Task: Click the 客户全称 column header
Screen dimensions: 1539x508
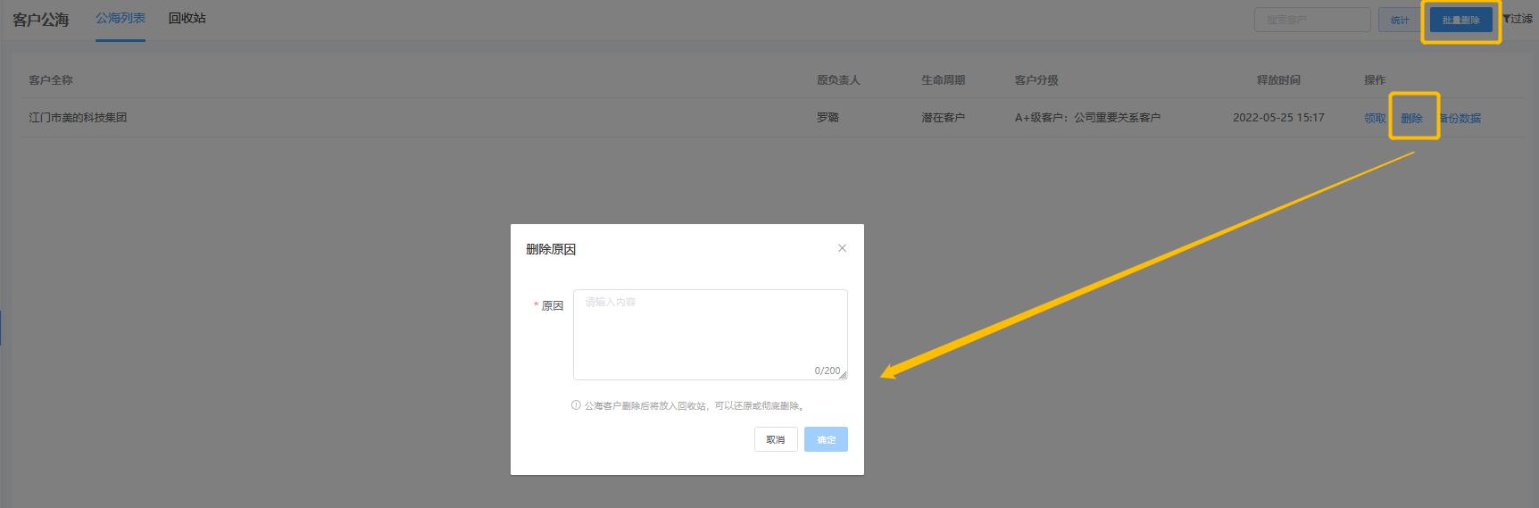Action: [x=51, y=80]
